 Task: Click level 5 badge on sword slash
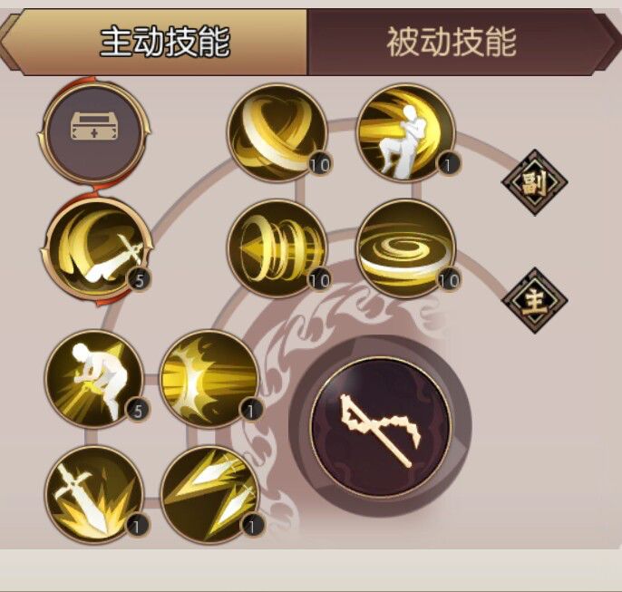(x=139, y=280)
